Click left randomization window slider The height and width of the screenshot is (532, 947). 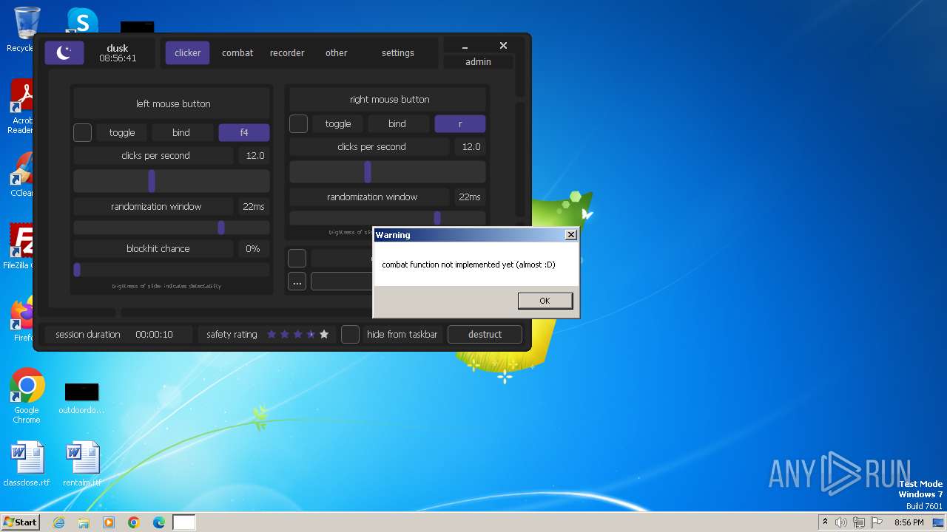coord(172,228)
